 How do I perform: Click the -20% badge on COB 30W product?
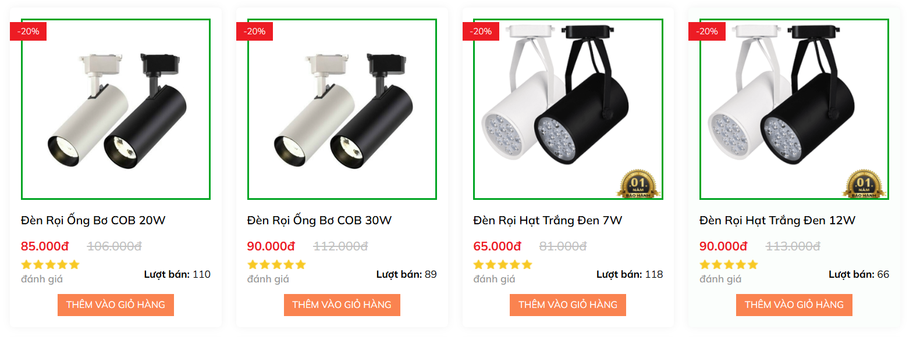coord(254,31)
